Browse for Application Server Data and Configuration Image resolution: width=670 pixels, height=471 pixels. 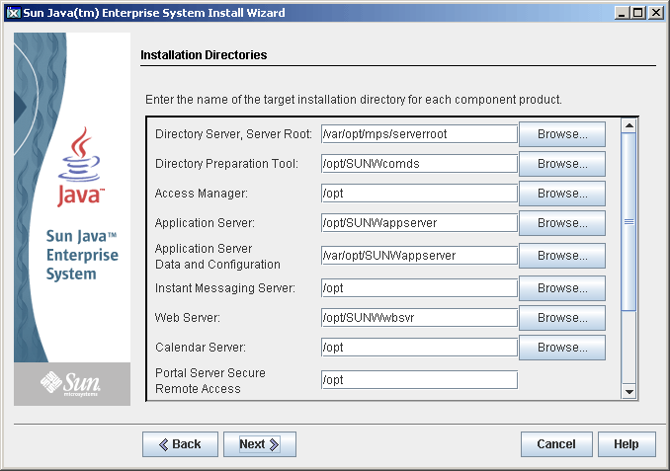[562, 256]
